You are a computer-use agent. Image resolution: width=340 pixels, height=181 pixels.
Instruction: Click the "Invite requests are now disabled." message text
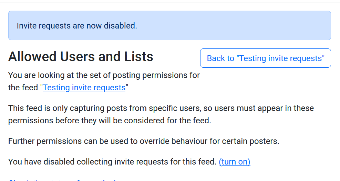pyautogui.click(x=77, y=26)
